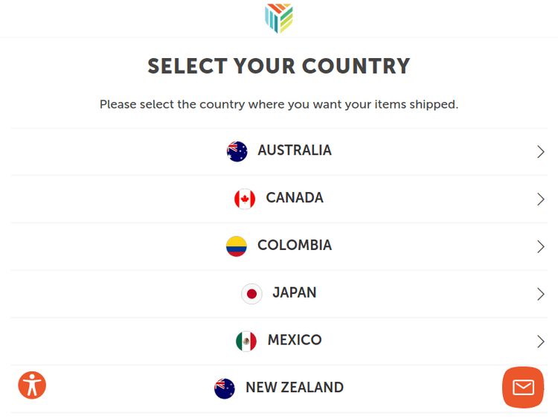The height and width of the screenshot is (419, 558).
Task: Click the Japan flag icon
Action: [x=251, y=294]
